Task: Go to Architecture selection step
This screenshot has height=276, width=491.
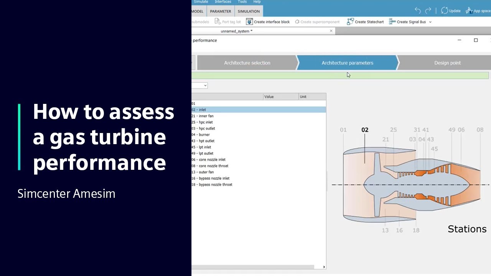Action: point(247,63)
